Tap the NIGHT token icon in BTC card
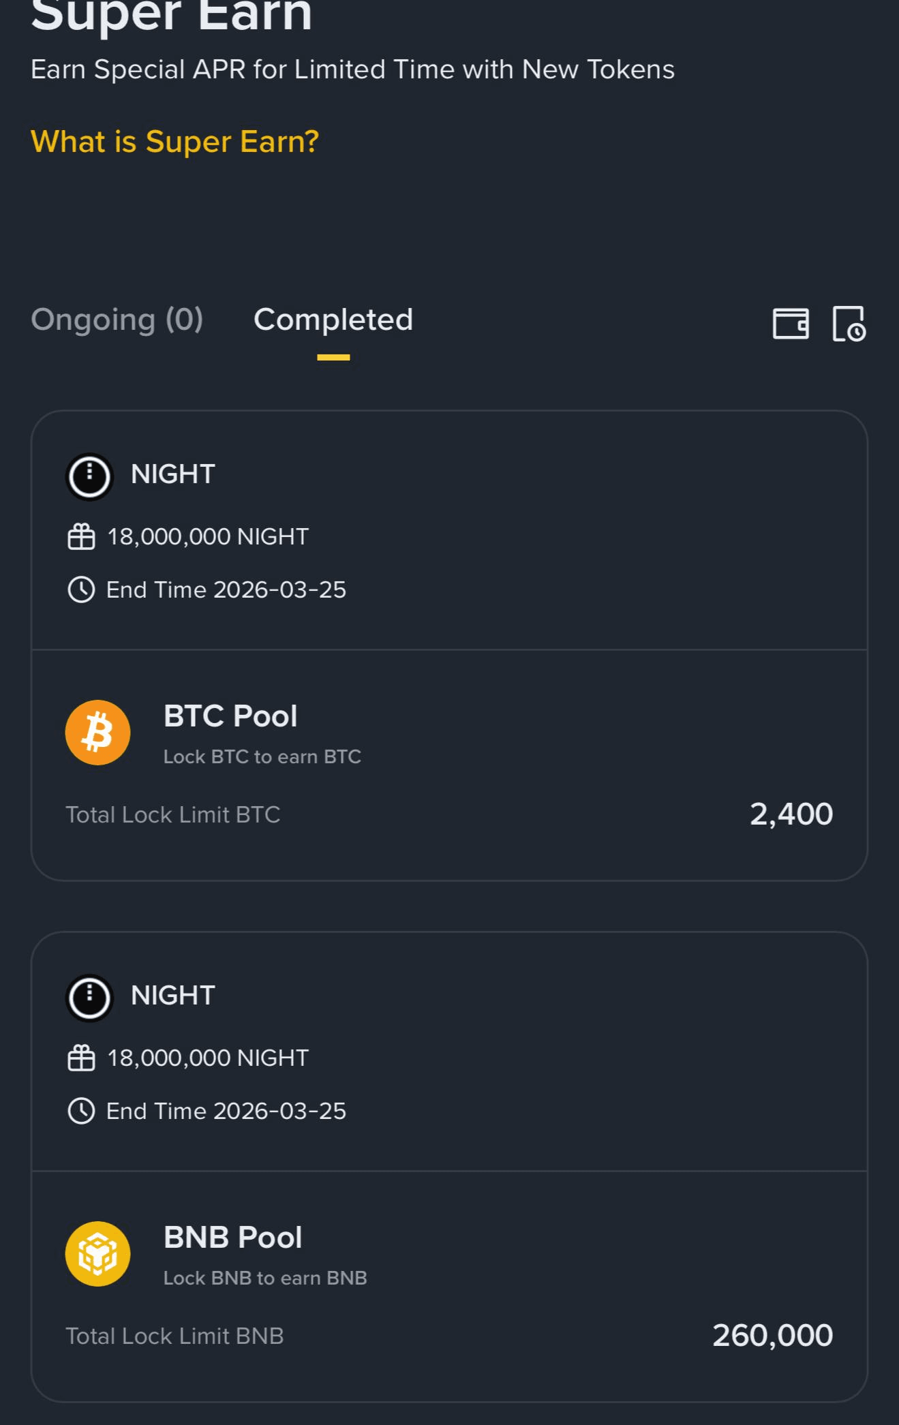The image size is (899, 1425). 89,476
